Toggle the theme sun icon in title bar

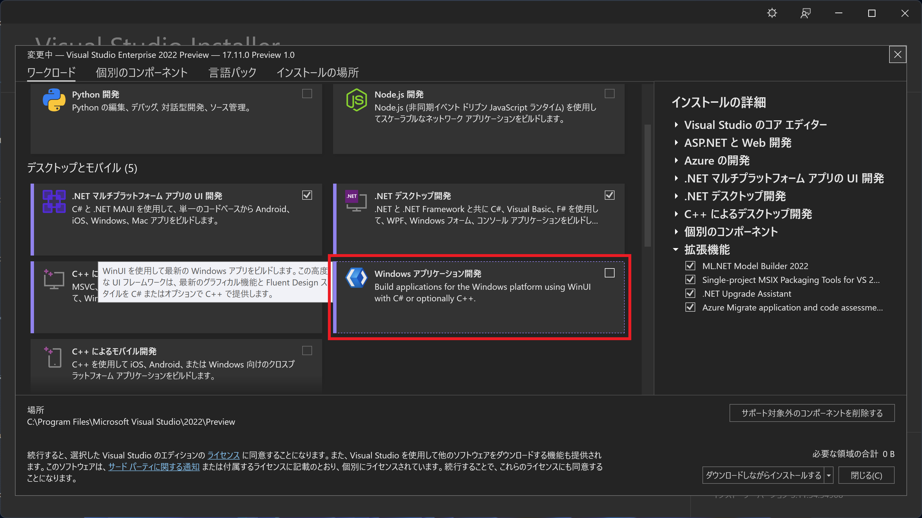tap(772, 13)
